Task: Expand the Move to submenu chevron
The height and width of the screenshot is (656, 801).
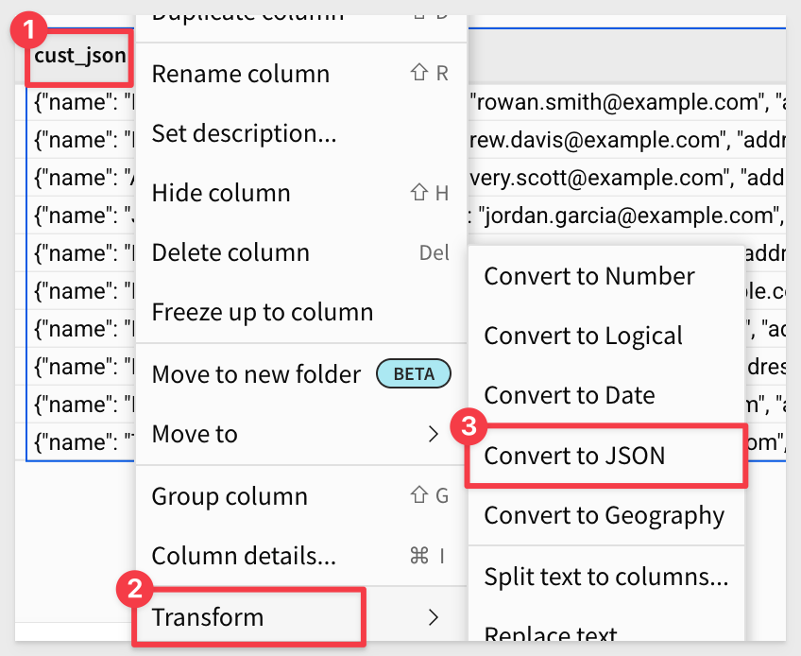Action: click(434, 434)
